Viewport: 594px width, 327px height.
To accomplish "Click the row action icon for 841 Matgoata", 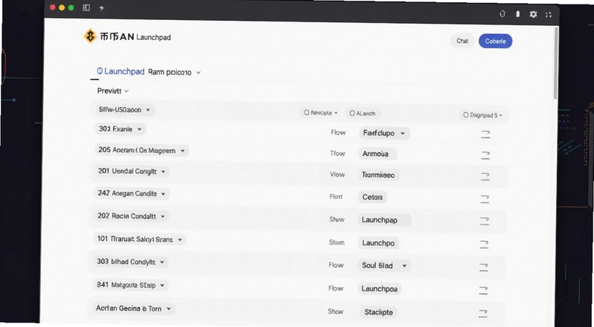I will [483, 290].
